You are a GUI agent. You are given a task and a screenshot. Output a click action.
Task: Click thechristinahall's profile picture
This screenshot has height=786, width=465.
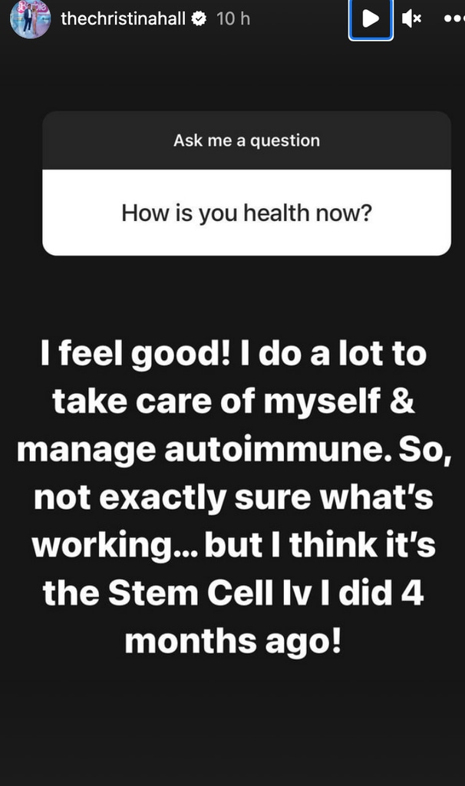point(29,18)
